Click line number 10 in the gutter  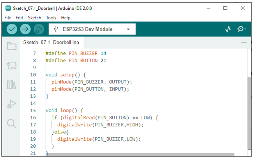(x=33, y=75)
